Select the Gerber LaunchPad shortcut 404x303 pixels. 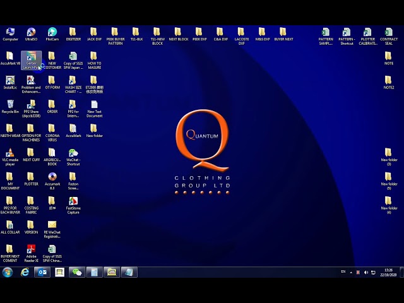pos(31,61)
